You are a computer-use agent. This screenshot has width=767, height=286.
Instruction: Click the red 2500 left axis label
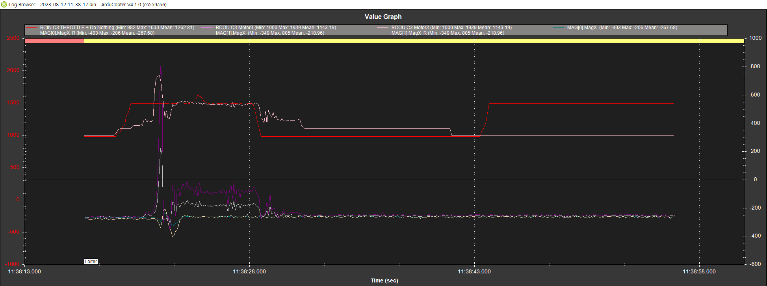click(x=13, y=38)
